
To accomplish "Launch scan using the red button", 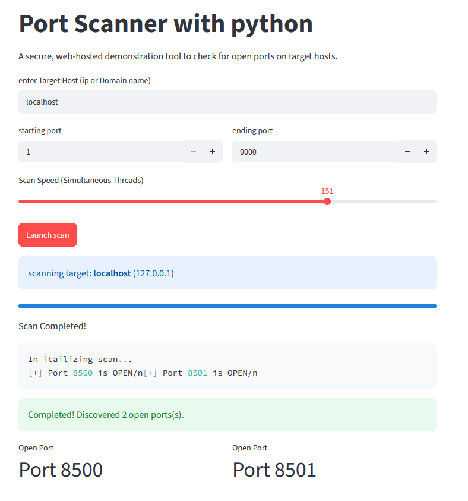I will (x=48, y=235).
